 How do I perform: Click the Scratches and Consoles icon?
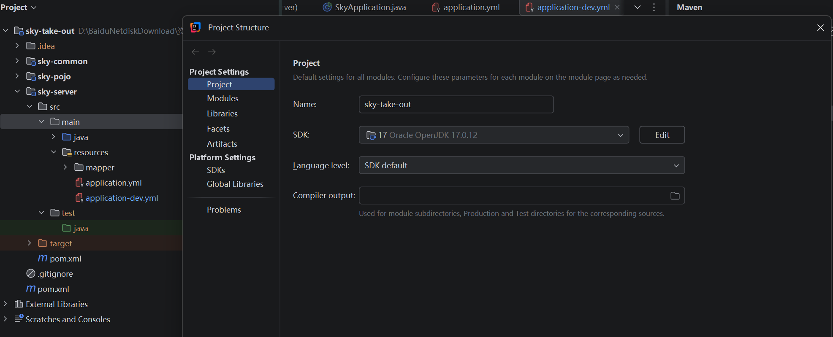19,318
